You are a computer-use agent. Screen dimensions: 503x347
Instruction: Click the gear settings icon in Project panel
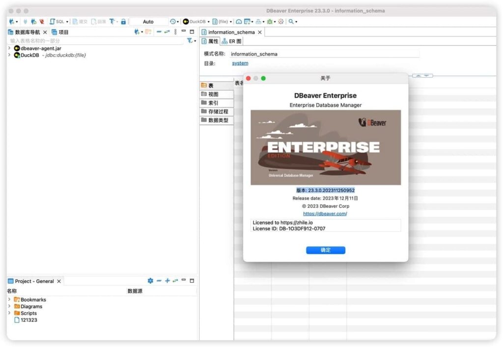pyautogui.click(x=151, y=281)
